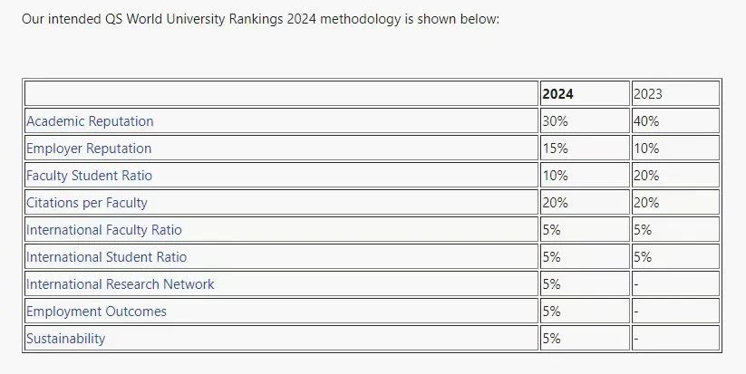Open the International Research Network link
The image size is (746, 374).
tap(121, 283)
